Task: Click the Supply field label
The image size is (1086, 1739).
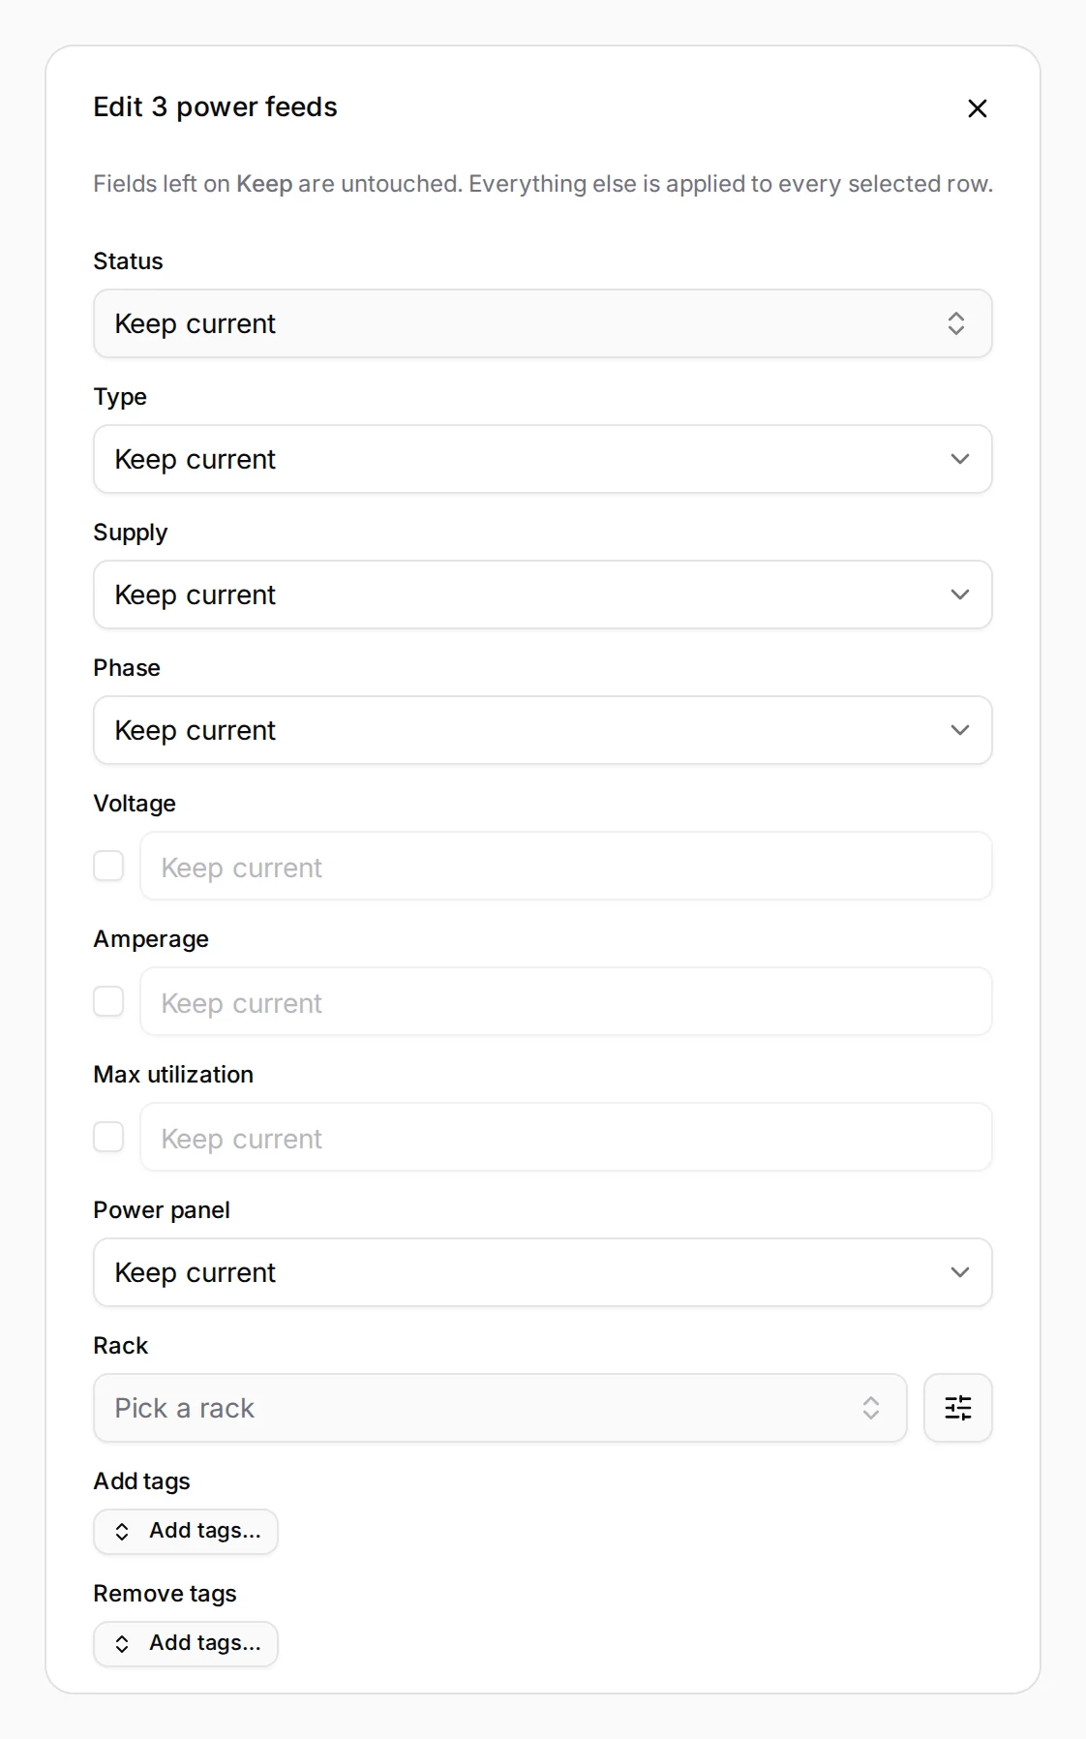Action: pos(131,533)
